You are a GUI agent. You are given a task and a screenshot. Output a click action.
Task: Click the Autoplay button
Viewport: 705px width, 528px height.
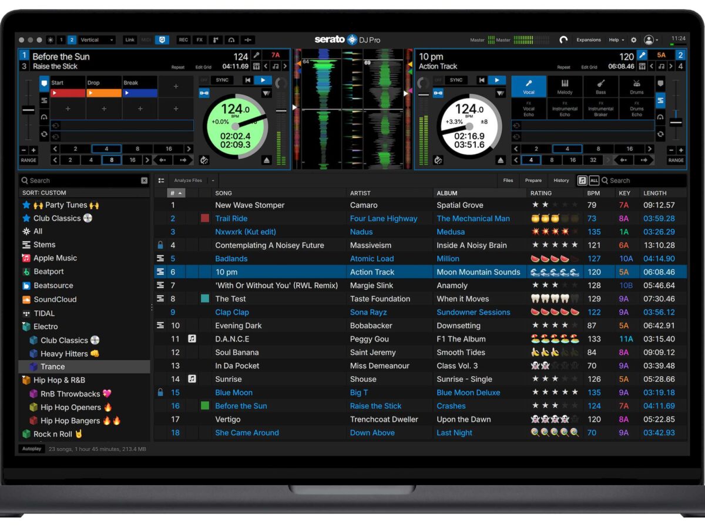pos(32,449)
